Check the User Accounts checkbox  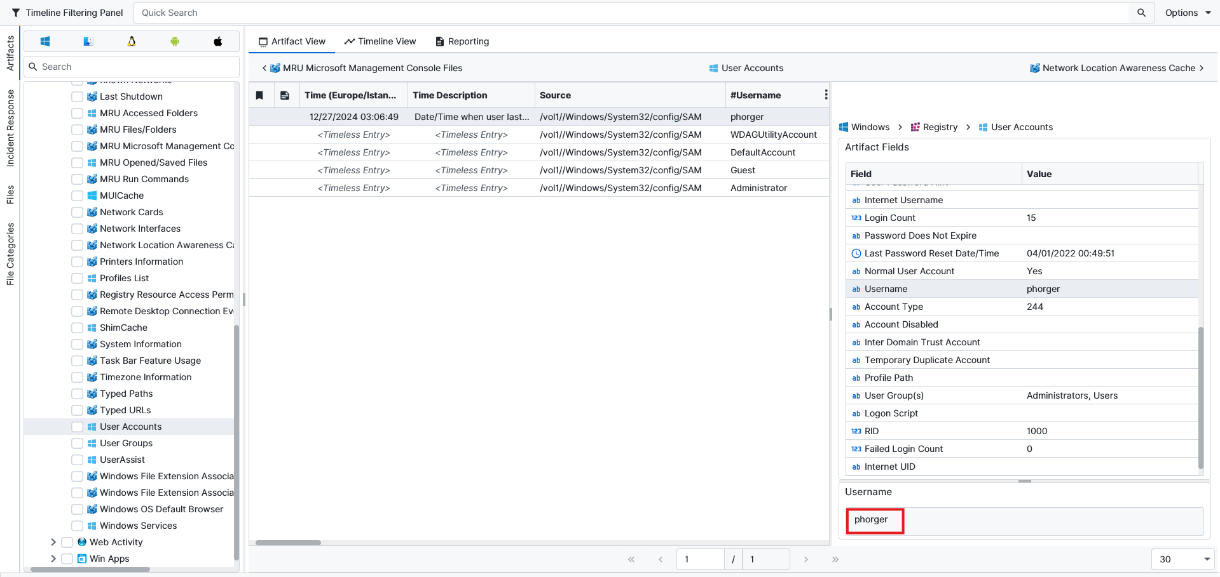click(77, 427)
